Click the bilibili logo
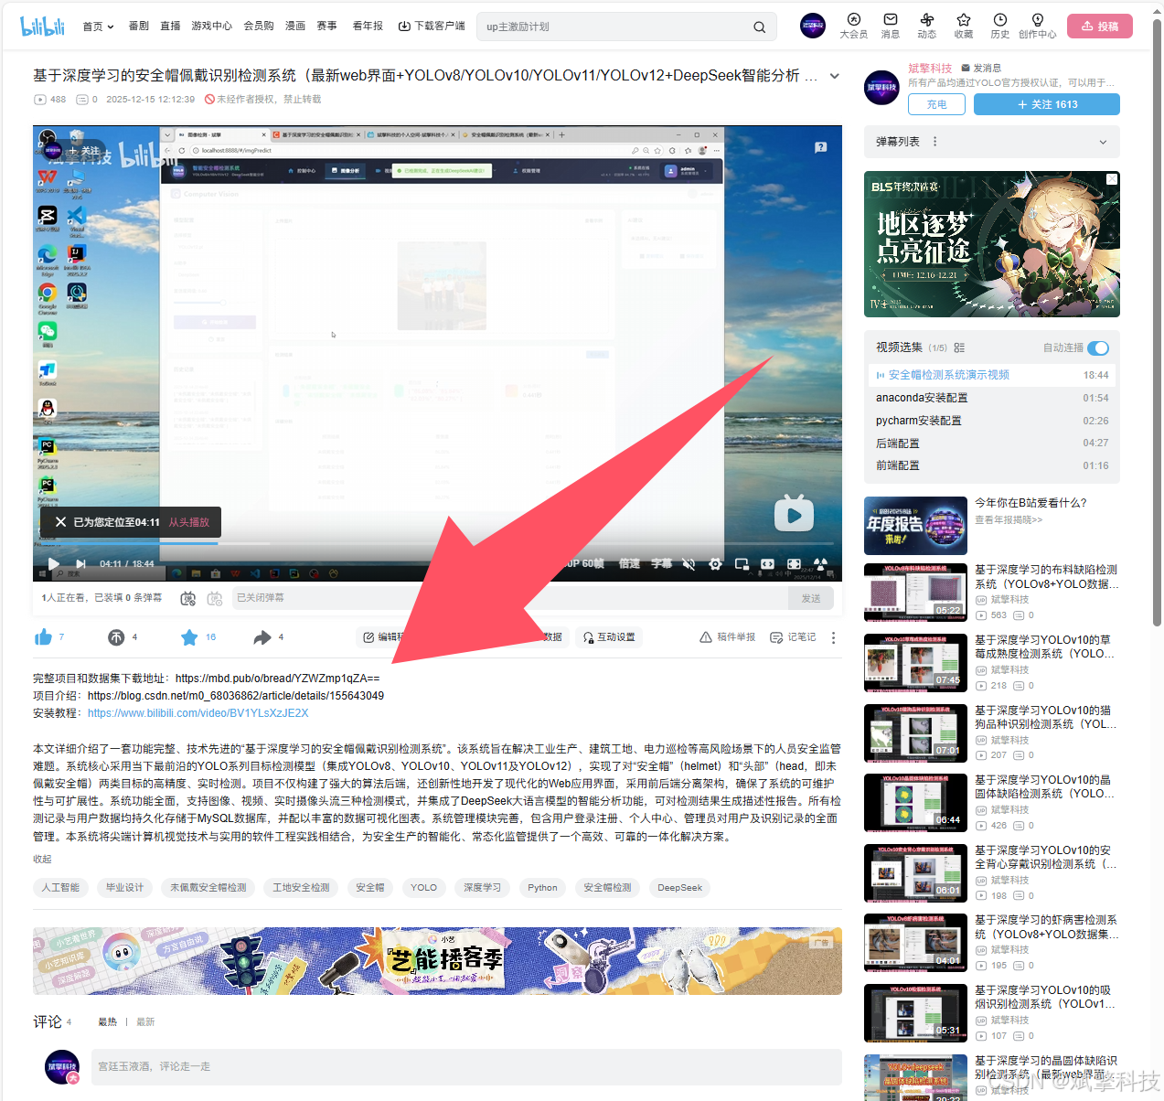The height and width of the screenshot is (1101, 1164). click(x=43, y=26)
